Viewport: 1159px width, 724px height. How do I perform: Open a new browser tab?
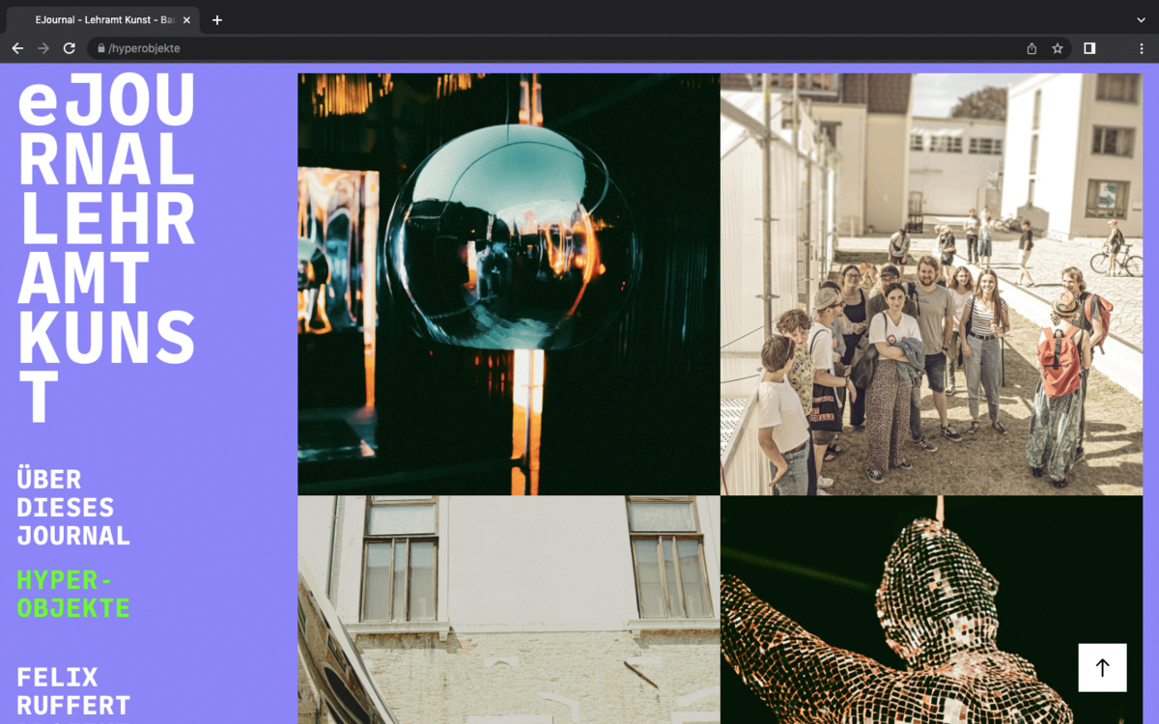coord(217,20)
